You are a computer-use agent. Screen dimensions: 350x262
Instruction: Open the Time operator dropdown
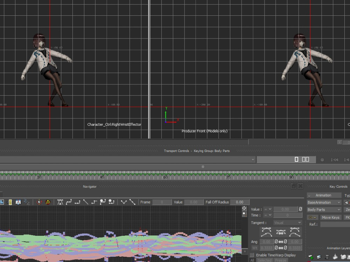click(268, 215)
